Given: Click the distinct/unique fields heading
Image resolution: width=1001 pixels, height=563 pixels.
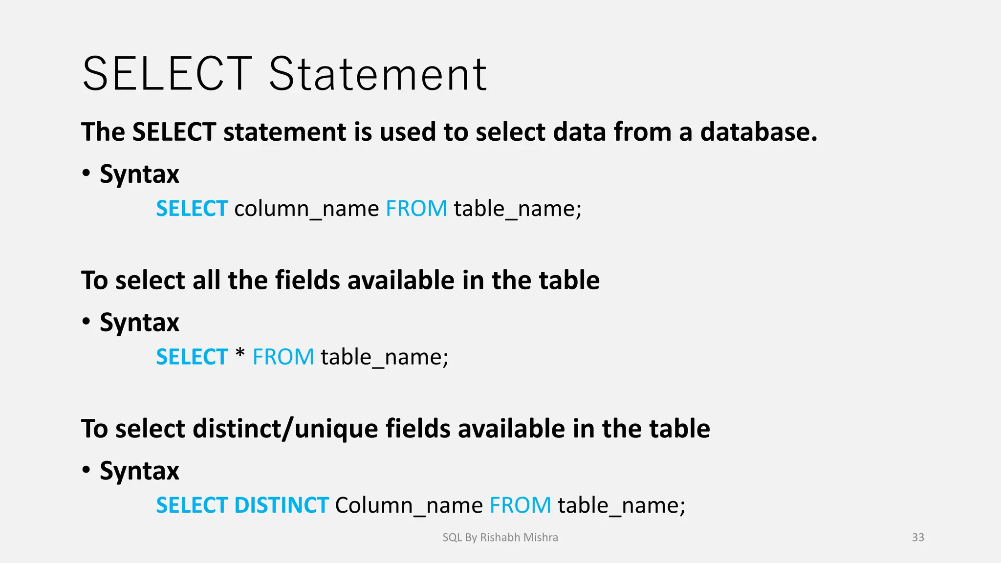Looking at the screenshot, I should coord(395,429).
